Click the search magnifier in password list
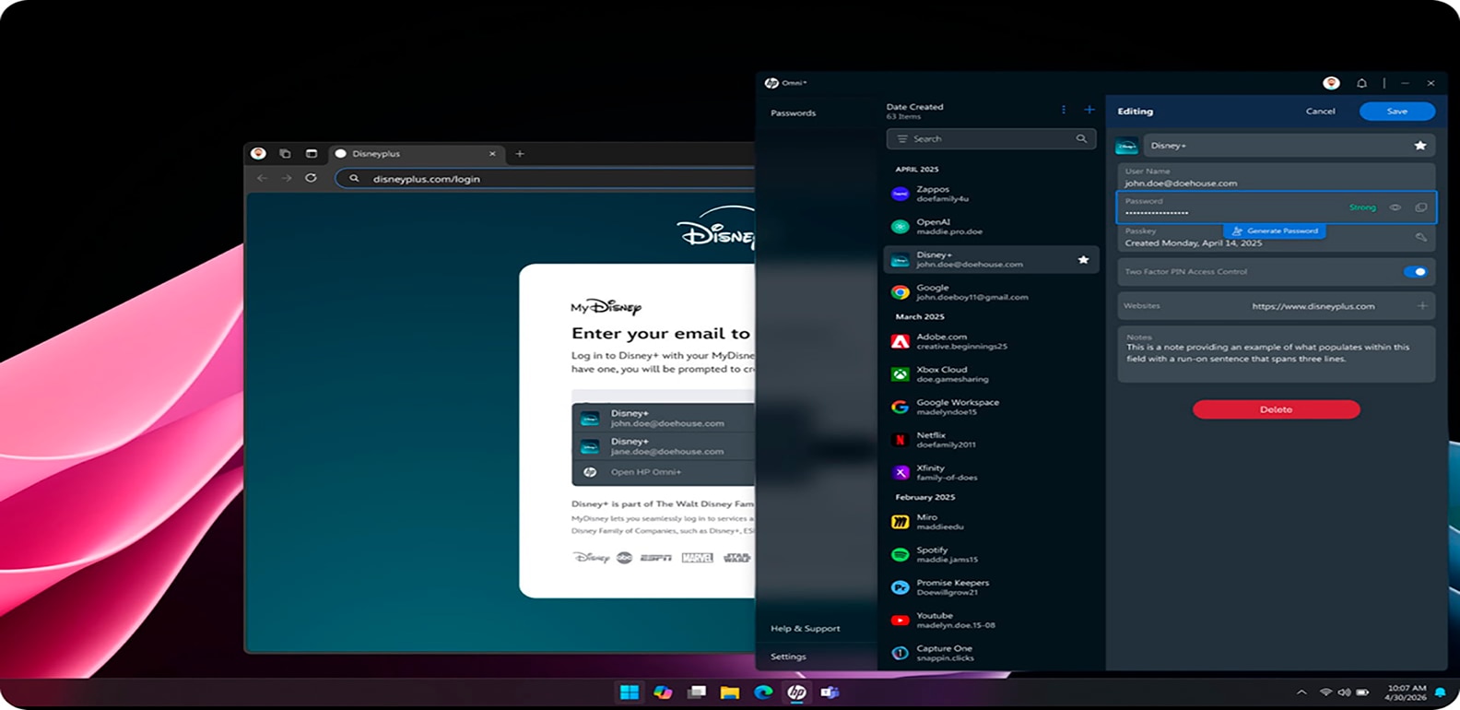 pos(1081,139)
